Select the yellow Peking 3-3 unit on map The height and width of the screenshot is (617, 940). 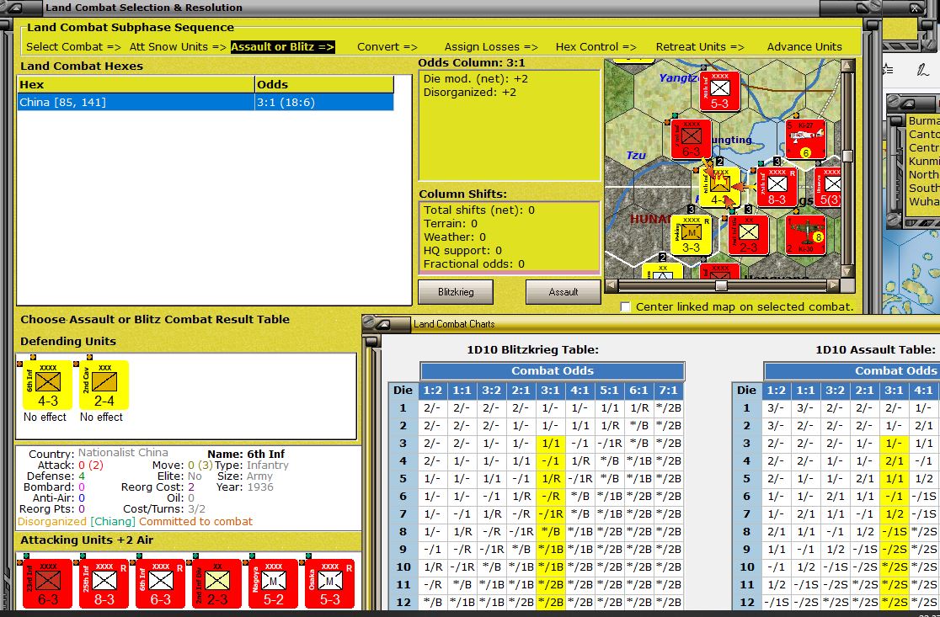click(691, 235)
